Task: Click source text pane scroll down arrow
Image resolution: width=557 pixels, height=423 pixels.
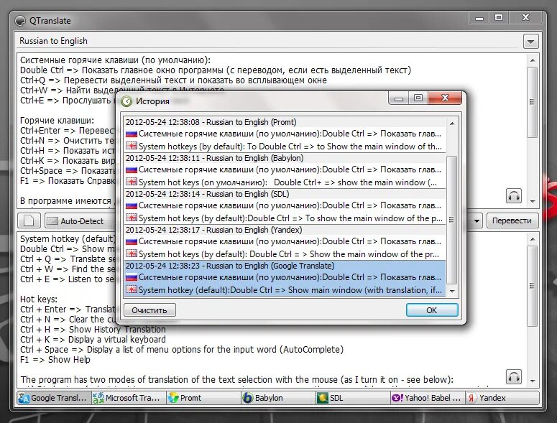Action: click(x=532, y=201)
